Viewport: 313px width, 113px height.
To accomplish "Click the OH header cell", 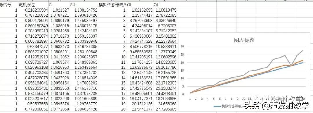I will pyautogui.click(x=165, y=5).
